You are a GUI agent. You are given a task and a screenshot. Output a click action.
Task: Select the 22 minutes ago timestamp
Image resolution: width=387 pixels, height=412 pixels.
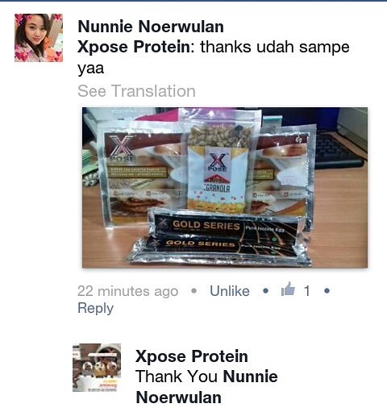[127, 291]
